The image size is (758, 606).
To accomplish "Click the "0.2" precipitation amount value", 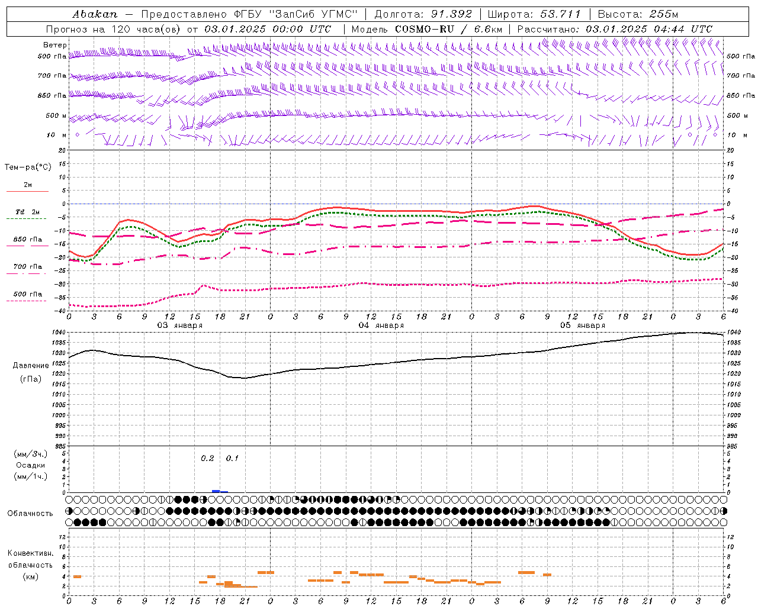I will (x=207, y=459).
